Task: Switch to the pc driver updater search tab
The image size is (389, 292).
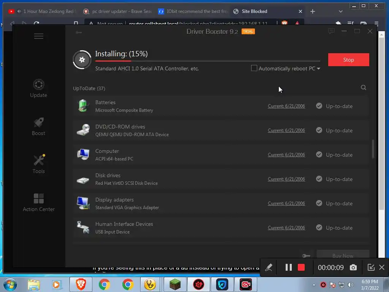Action: 117,11
